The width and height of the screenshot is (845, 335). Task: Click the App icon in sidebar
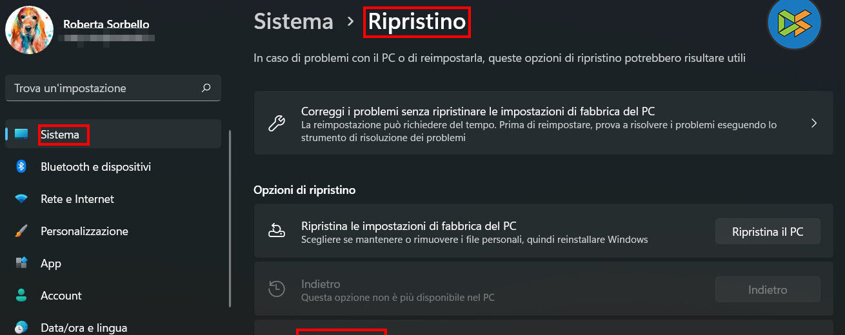pyautogui.click(x=21, y=263)
